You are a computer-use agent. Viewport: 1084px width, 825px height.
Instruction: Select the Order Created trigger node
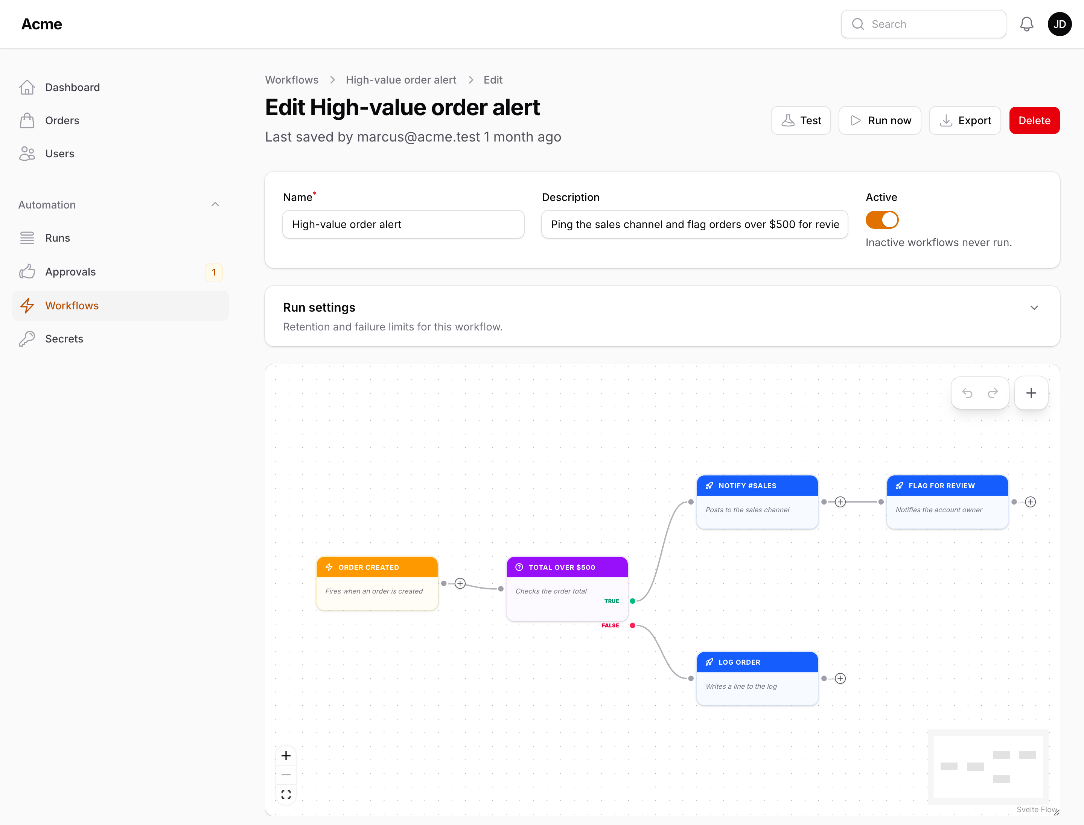coord(377,583)
